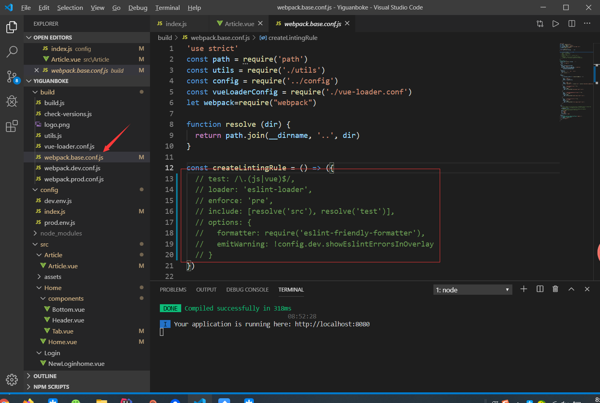Open Header.vue in the components folder
This screenshot has width=600, height=403.
87,320
